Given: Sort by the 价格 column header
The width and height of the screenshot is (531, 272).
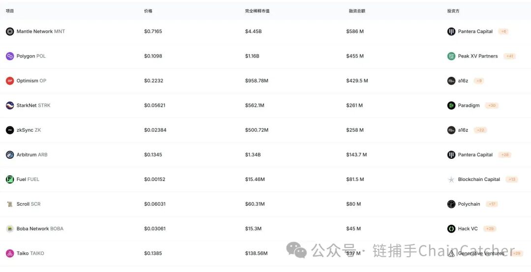Looking at the screenshot, I should click(x=148, y=11).
